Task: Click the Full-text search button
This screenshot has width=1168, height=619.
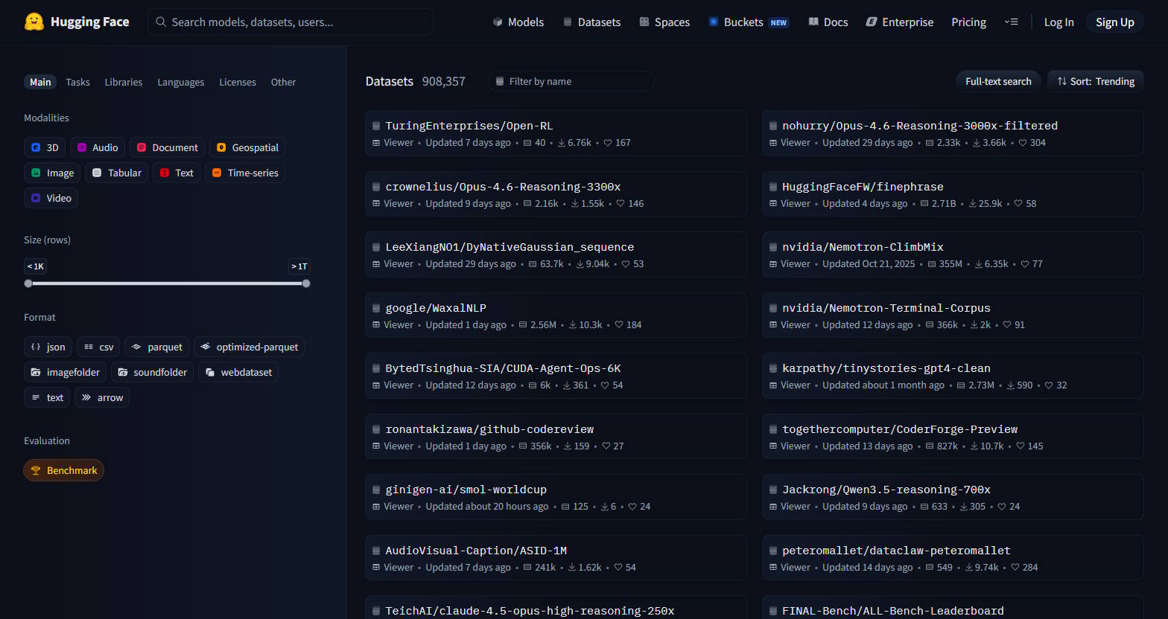Action: pyautogui.click(x=998, y=81)
